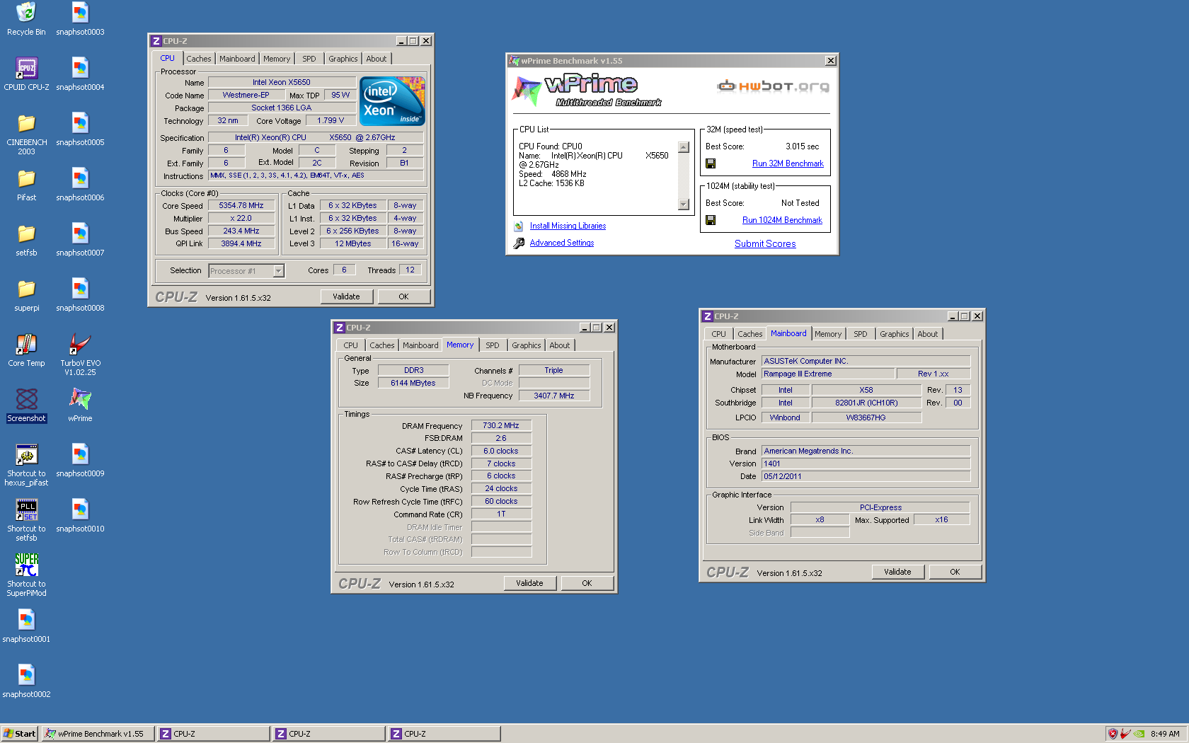Switch to Caches tab in CPU tab window
1189x743 pixels.
198,59
